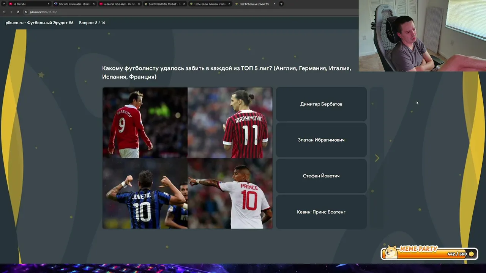Open a new browser tab
Screen dimensions: 486x273
(x=281, y=4)
